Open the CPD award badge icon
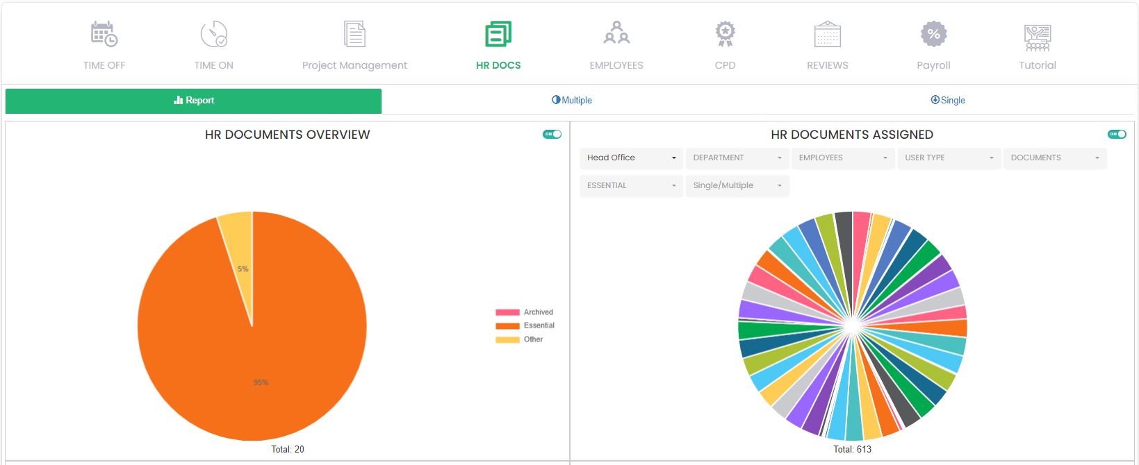The height and width of the screenshot is (465, 1139). (x=725, y=34)
